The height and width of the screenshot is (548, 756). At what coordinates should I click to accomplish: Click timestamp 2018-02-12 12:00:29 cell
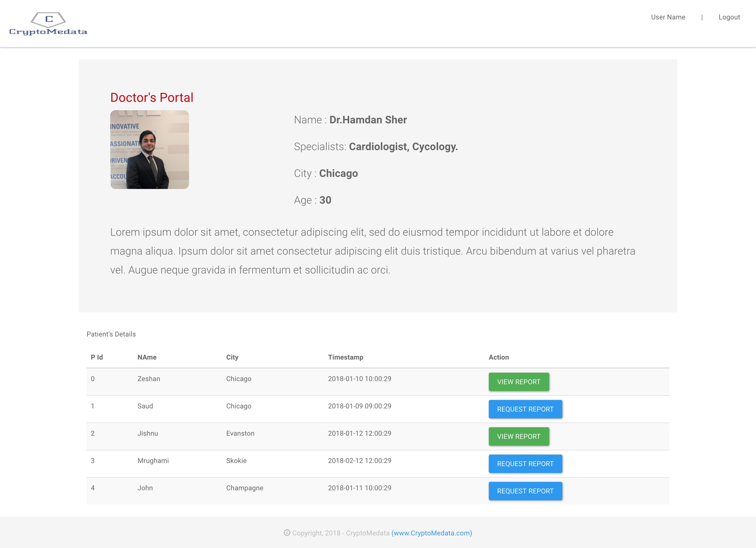click(359, 461)
